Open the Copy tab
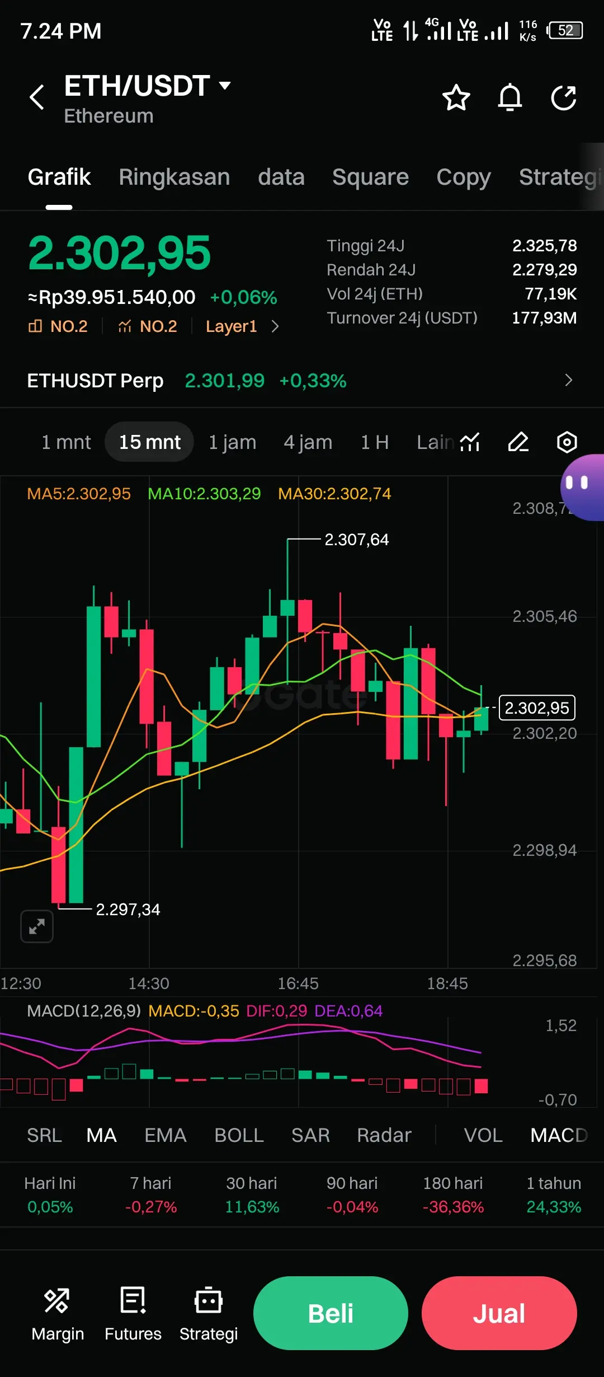The height and width of the screenshot is (1377, 604). coord(464,177)
